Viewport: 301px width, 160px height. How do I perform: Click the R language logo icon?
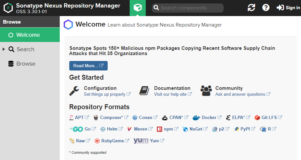[263, 129]
